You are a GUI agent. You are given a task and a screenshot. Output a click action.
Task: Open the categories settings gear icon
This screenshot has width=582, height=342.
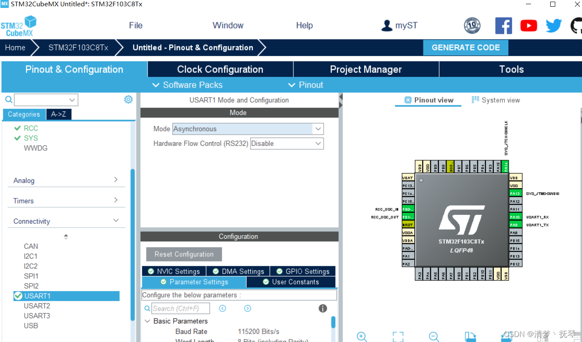[x=128, y=100]
